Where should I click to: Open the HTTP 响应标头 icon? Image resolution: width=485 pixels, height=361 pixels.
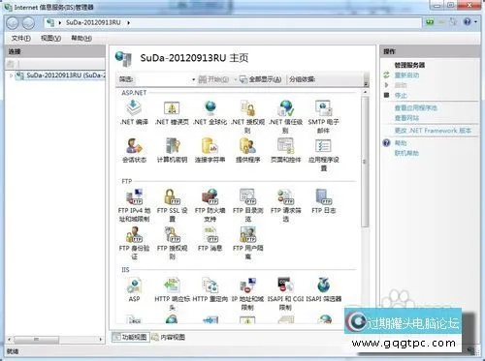pyautogui.click(x=172, y=293)
